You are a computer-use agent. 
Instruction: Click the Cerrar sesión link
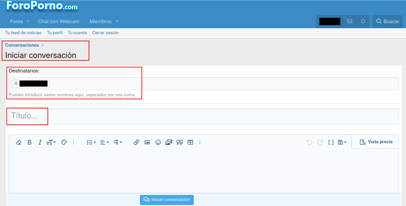(105, 33)
